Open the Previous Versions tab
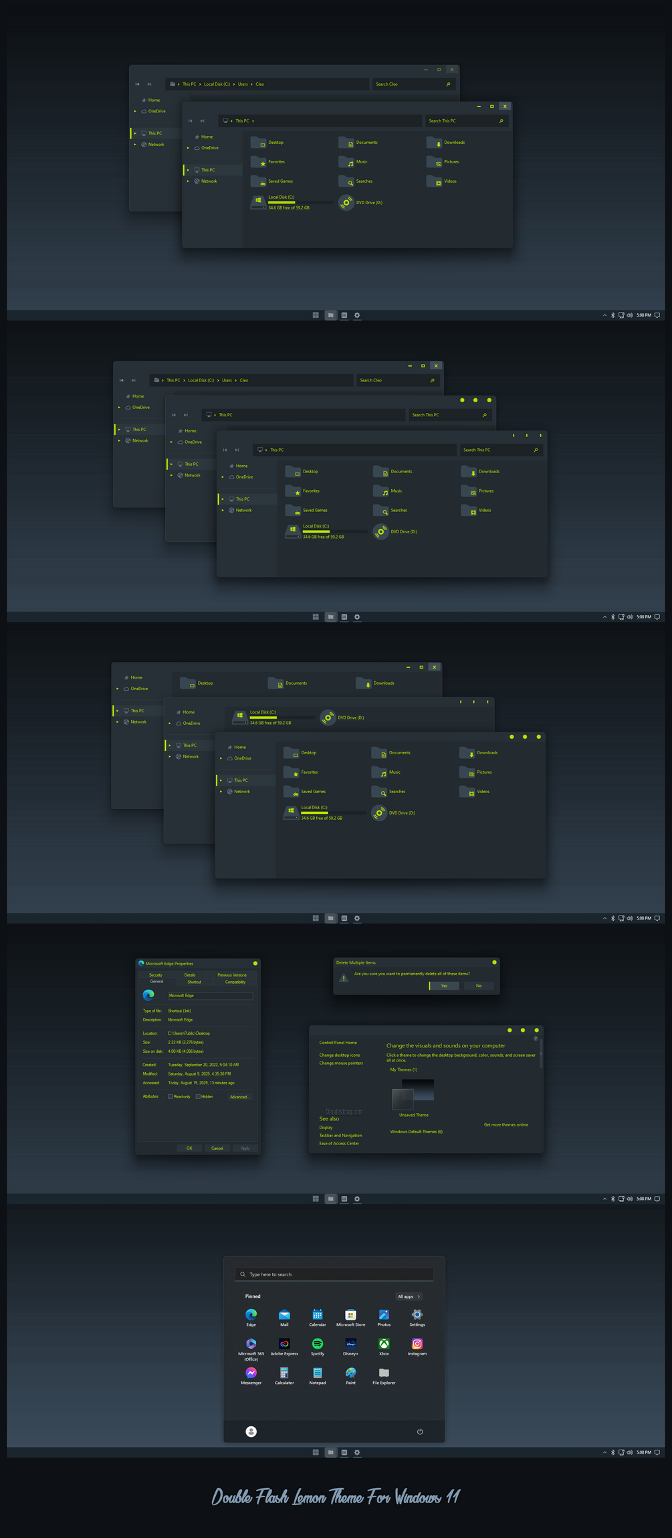672x1538 pixels. 232,974
